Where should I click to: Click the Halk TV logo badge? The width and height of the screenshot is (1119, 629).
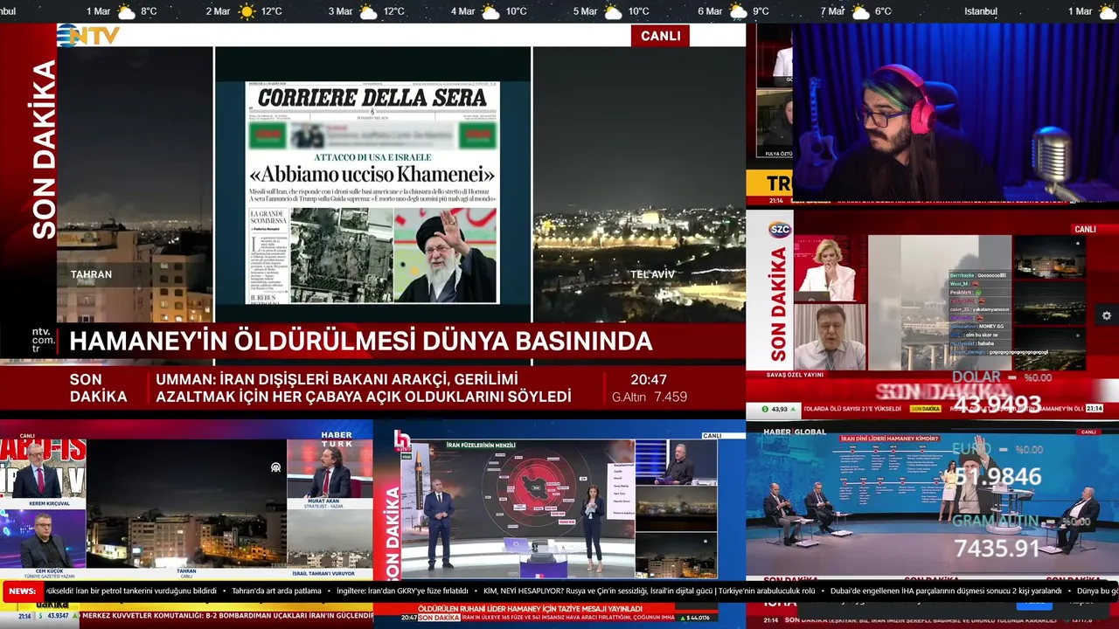coord(402,440)
